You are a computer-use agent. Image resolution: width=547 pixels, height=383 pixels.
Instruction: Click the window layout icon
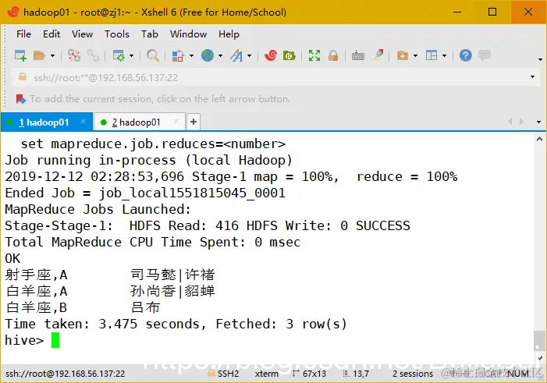click(432, 55)
